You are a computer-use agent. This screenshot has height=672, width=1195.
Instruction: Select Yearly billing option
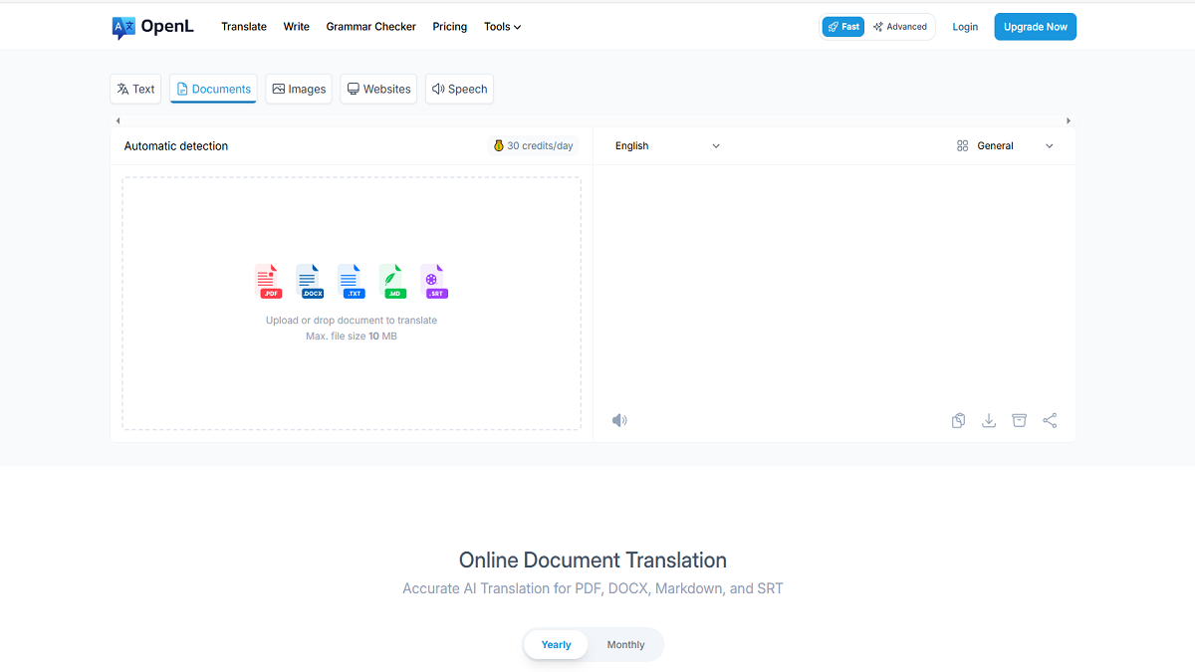(555, 644)
